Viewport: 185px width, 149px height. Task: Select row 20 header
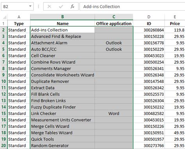[x=4, y=145]
